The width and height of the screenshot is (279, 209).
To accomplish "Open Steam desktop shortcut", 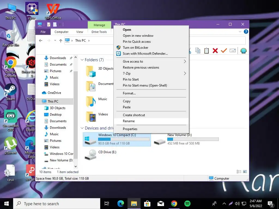I will [11, 92].
